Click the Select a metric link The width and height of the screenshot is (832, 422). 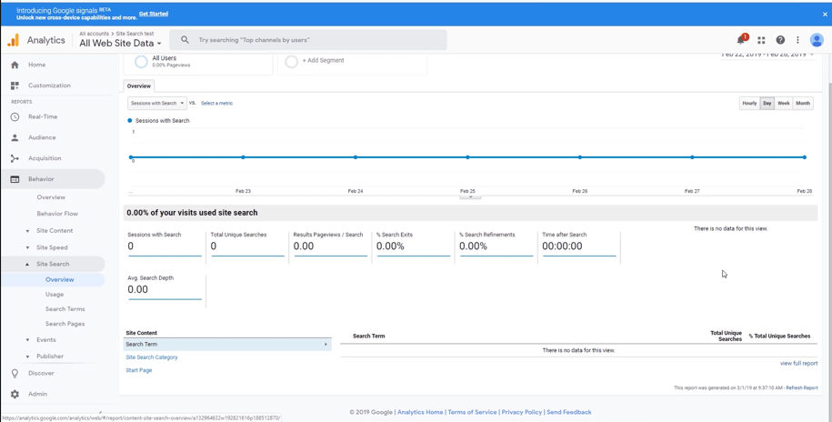tap(216, 104)
